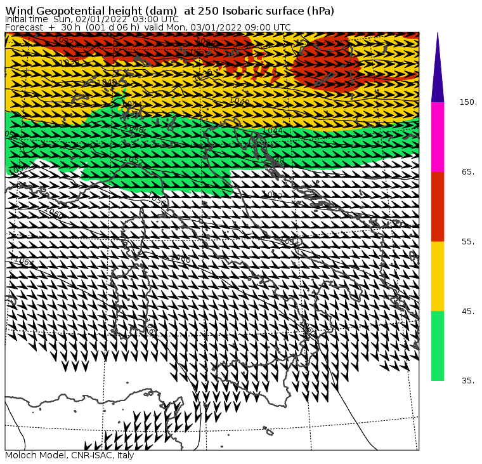This screenshot has width=482, height=464.
Task: Click the red 55–65 legend band
Action: tap(438, 206)
